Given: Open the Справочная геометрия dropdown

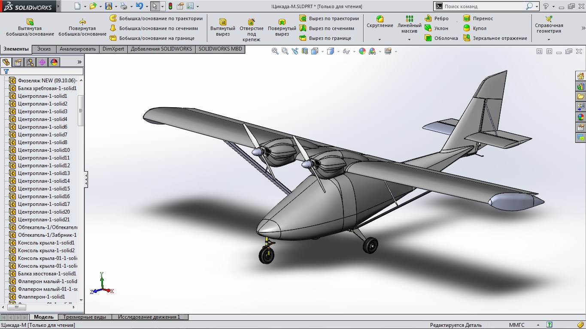Looking at the screenshot, I should pyautogui.click(x=549, y=39).
